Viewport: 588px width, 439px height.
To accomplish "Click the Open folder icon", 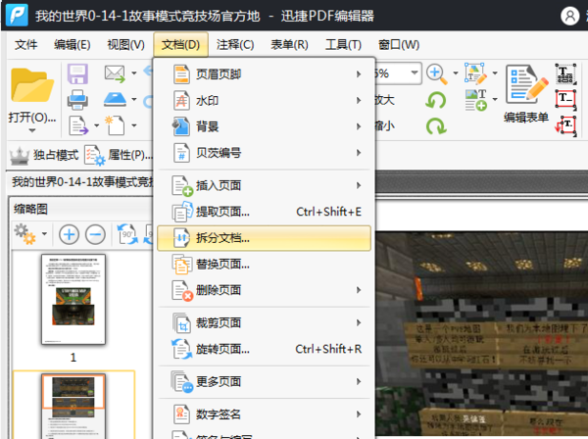I will click(x=32, y=85).
